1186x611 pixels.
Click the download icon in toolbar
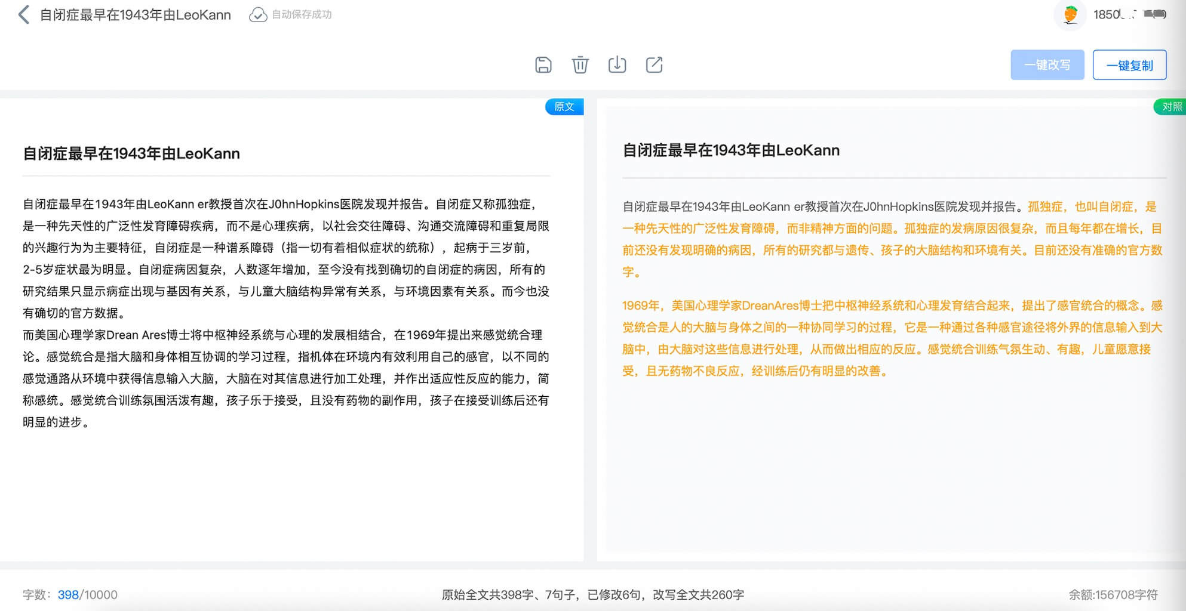pos(617,65)
